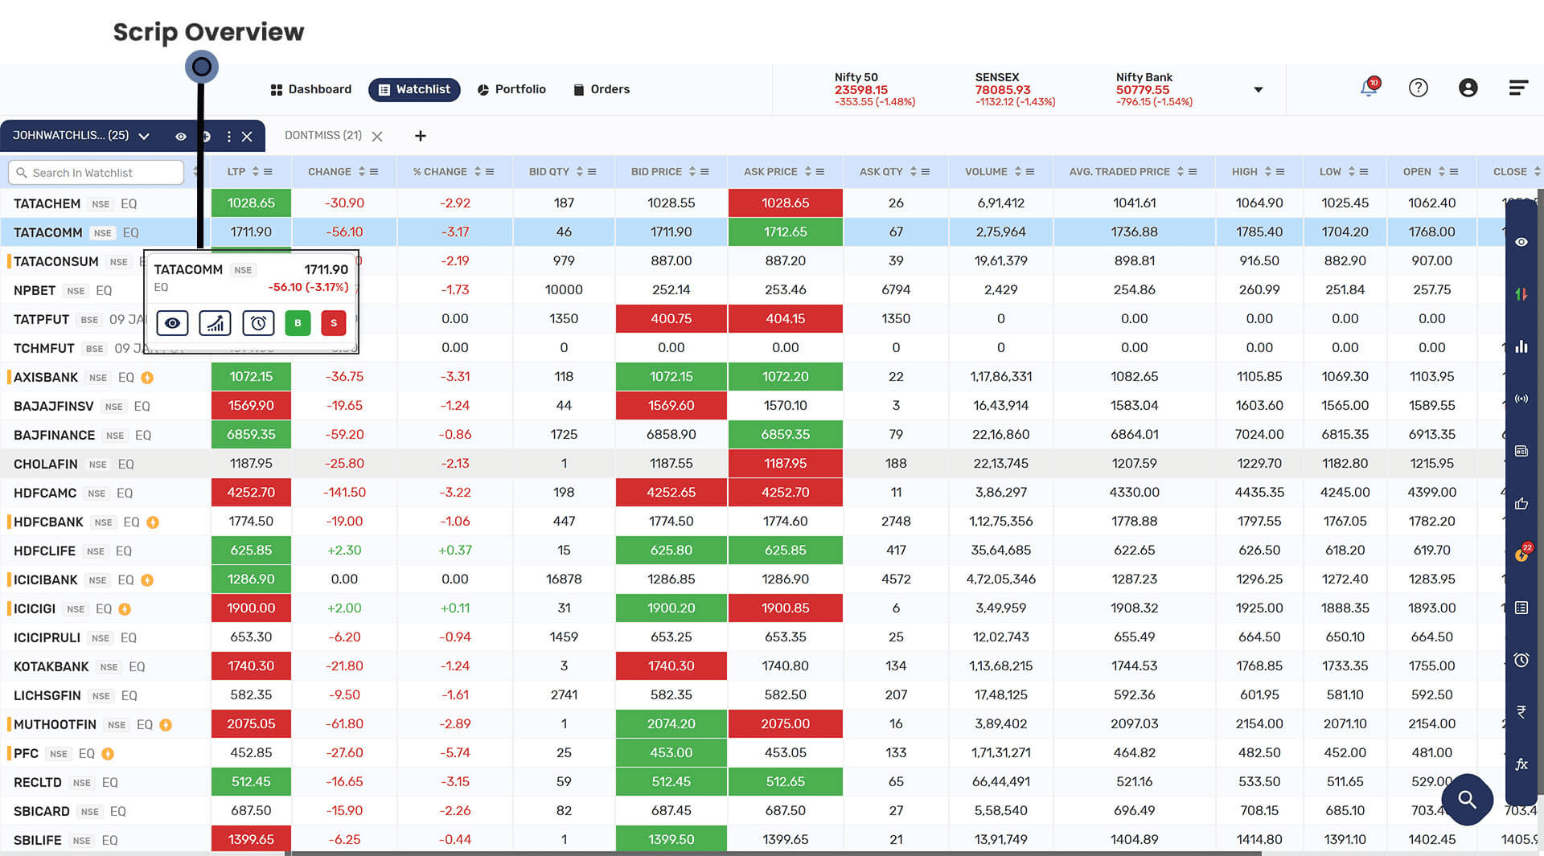Image resolution: width=1544 pixels, height=856 pixels.
Task: Click the orange event icon beside PFC
Action: tap(108, 754)
